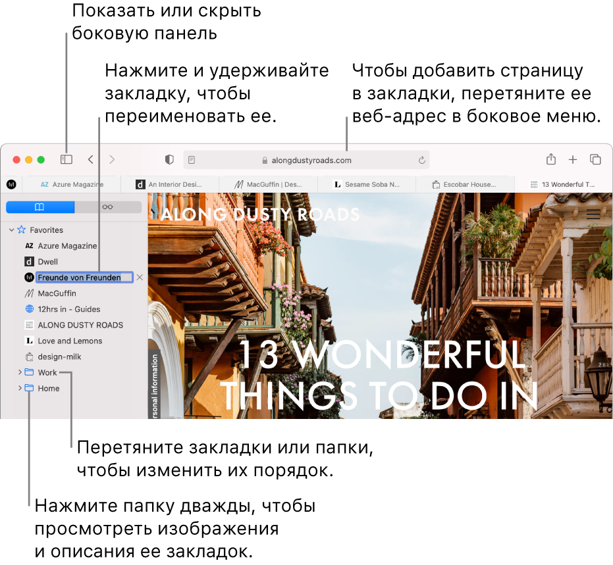Image resolution: width=613 pixels, height=565 pixels.
Task: Show tab overview
Action: (x=595, y=159)
